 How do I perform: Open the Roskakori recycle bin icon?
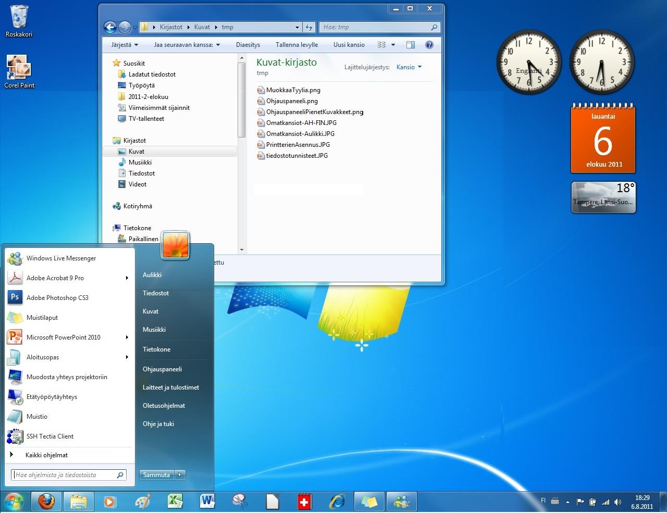click(x=19, y=21)
